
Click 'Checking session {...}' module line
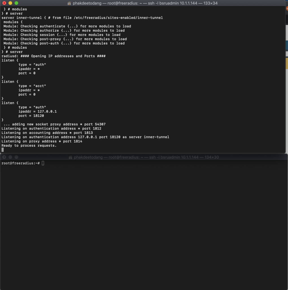62,35
